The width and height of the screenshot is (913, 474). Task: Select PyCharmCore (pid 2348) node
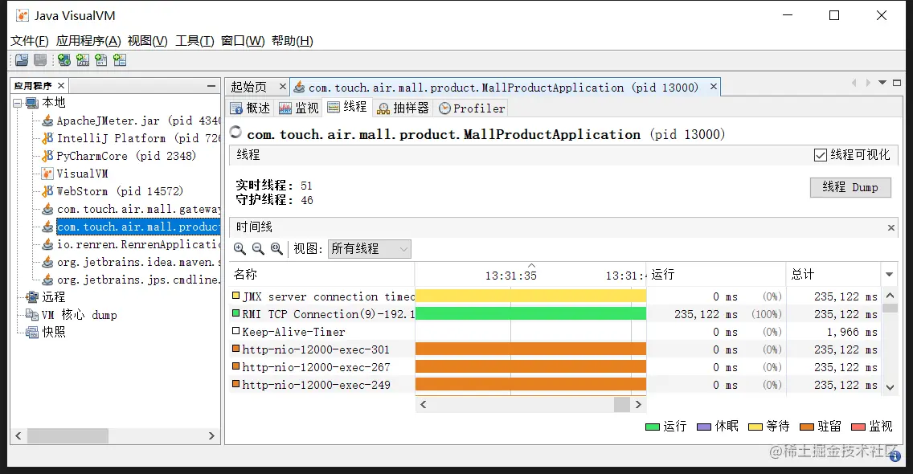[119, 156]
